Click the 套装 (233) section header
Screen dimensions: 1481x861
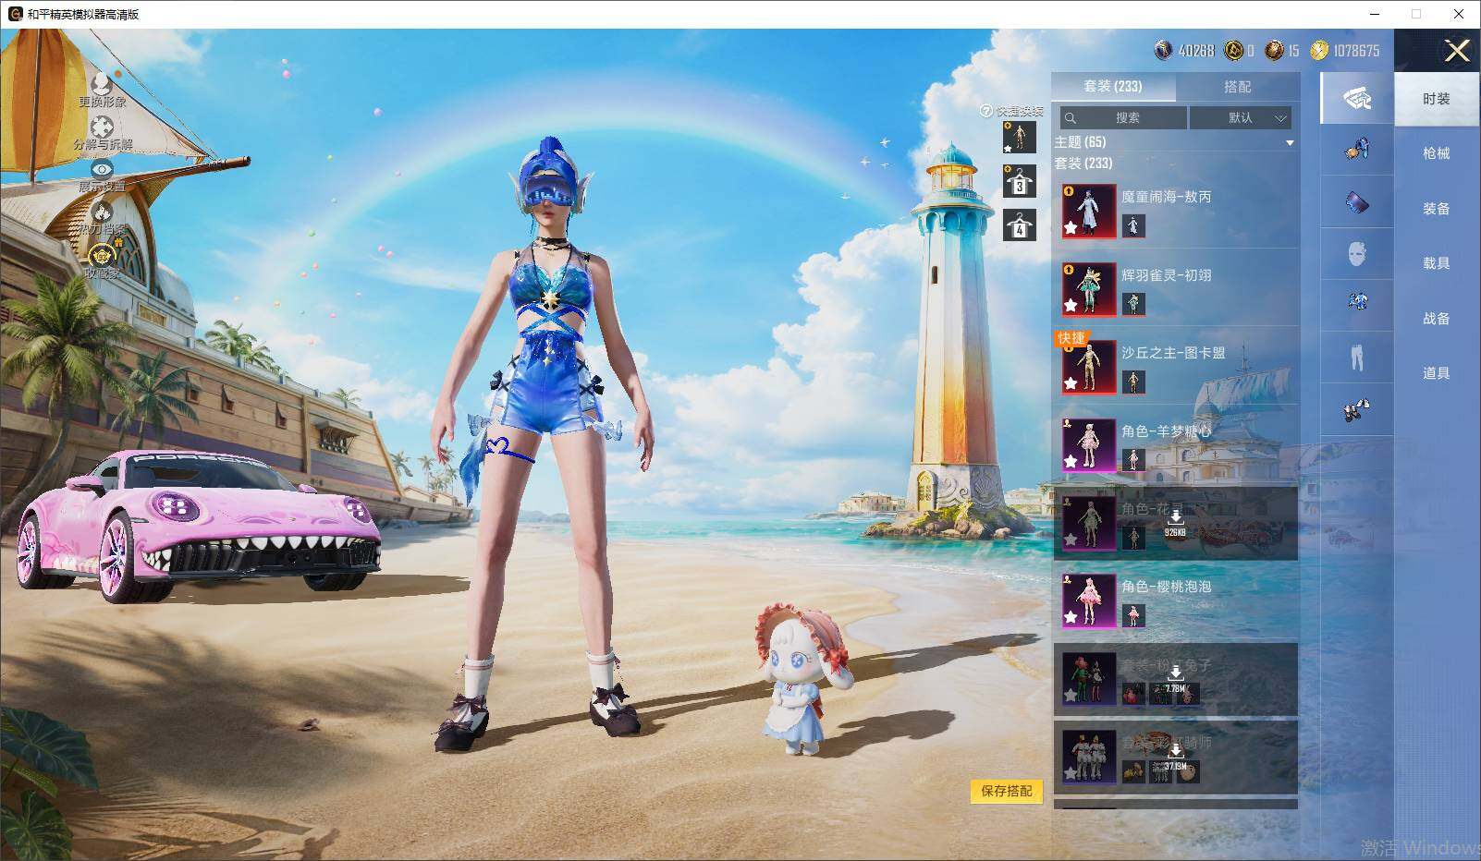pyautogui.click(x=1083, y=164)
